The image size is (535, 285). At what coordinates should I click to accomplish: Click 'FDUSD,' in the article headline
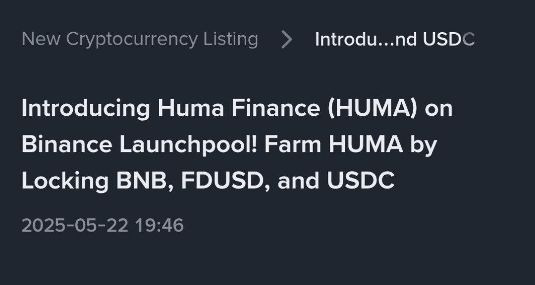pyautogui.click(x=225, y=181)
